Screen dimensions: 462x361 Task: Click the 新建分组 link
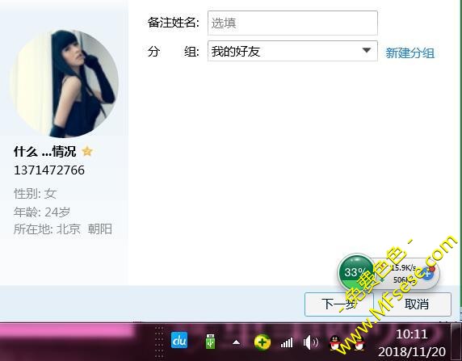(409, 53)
